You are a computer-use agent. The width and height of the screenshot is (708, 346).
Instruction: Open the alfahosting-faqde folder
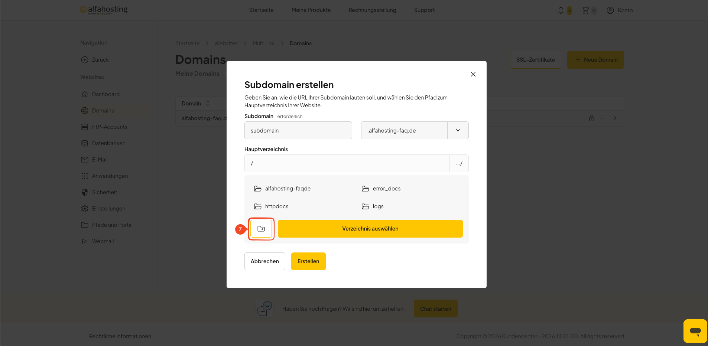coord(282,189)
